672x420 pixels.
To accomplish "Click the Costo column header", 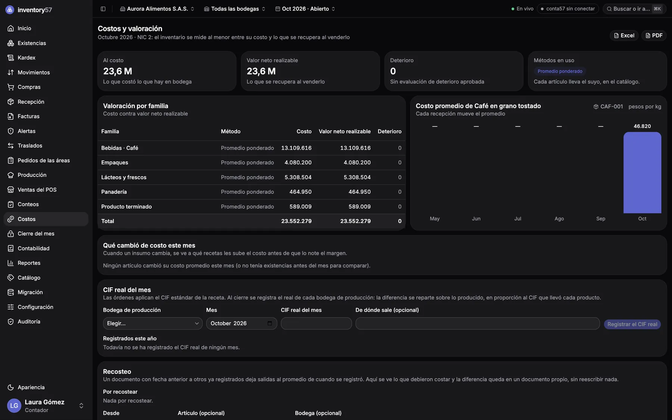I will click(x=304, y=131).
